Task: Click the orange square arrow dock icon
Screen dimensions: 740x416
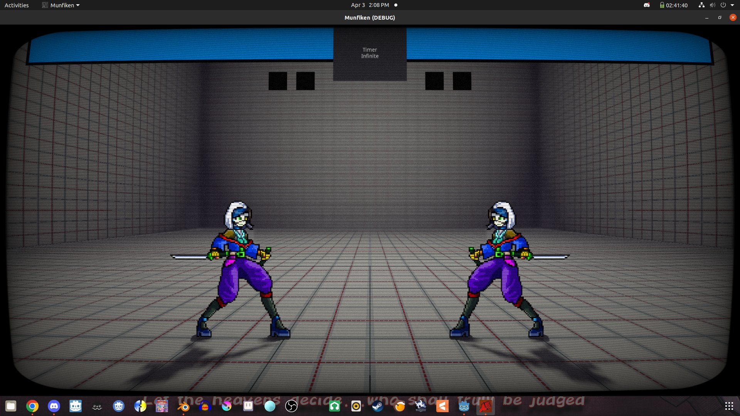Action: click(442, 406)
